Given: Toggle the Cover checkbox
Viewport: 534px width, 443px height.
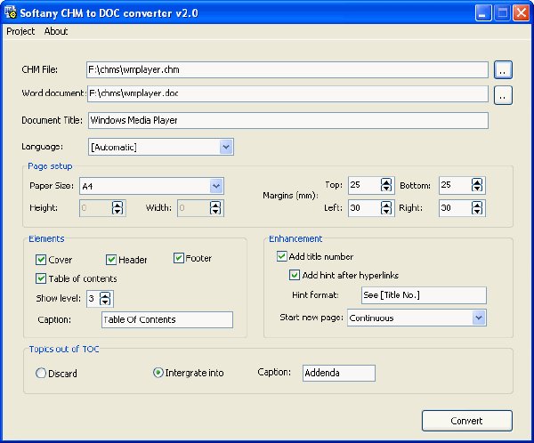Looking at the screenshot, I should tap(41, 260).
